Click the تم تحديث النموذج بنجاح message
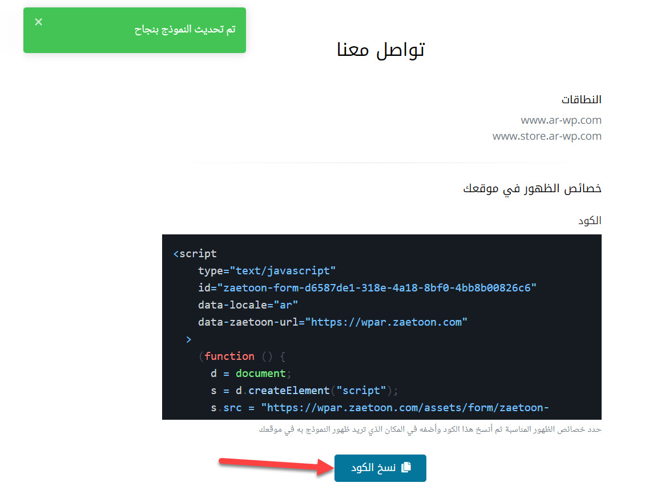The image size is (645, 503). 185,30
